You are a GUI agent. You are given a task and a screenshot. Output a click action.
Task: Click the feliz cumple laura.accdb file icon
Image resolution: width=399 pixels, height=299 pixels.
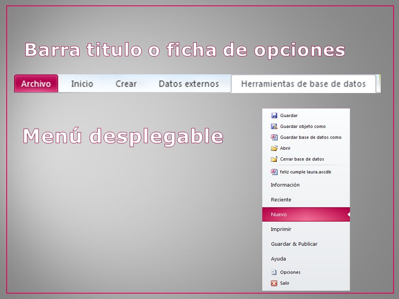coord(274,172)
